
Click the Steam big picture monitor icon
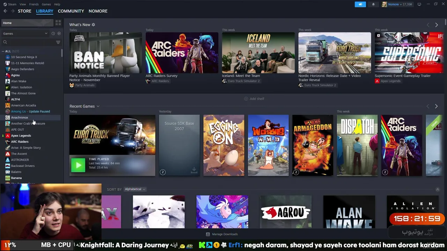(x=419, y=4)
